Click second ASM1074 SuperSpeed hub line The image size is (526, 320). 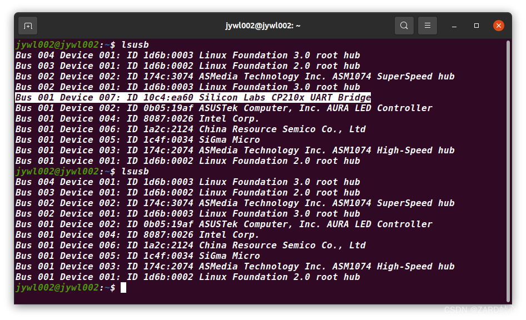235,203
